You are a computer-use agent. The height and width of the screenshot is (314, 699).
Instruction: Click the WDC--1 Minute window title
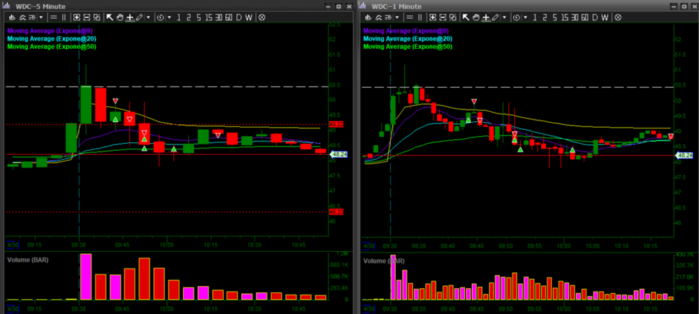[x=396, y=5]
